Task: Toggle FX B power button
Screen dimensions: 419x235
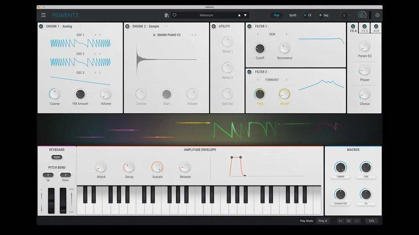Action: click(x=365, y=26)
